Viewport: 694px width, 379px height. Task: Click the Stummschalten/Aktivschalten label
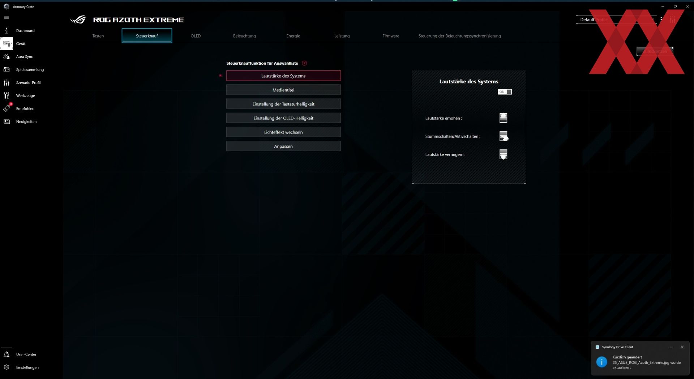coord(453,136)
